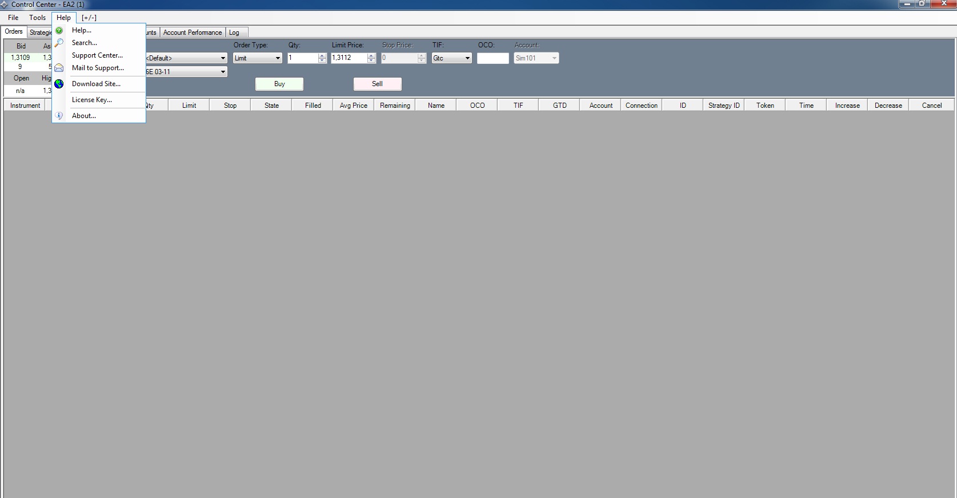Image resolution: width=957 pixels, height=498 pixels.
Task: Click the magnifier Search icon
Action: point(59,43)
